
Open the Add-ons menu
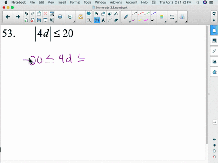[x=116, y=2]
